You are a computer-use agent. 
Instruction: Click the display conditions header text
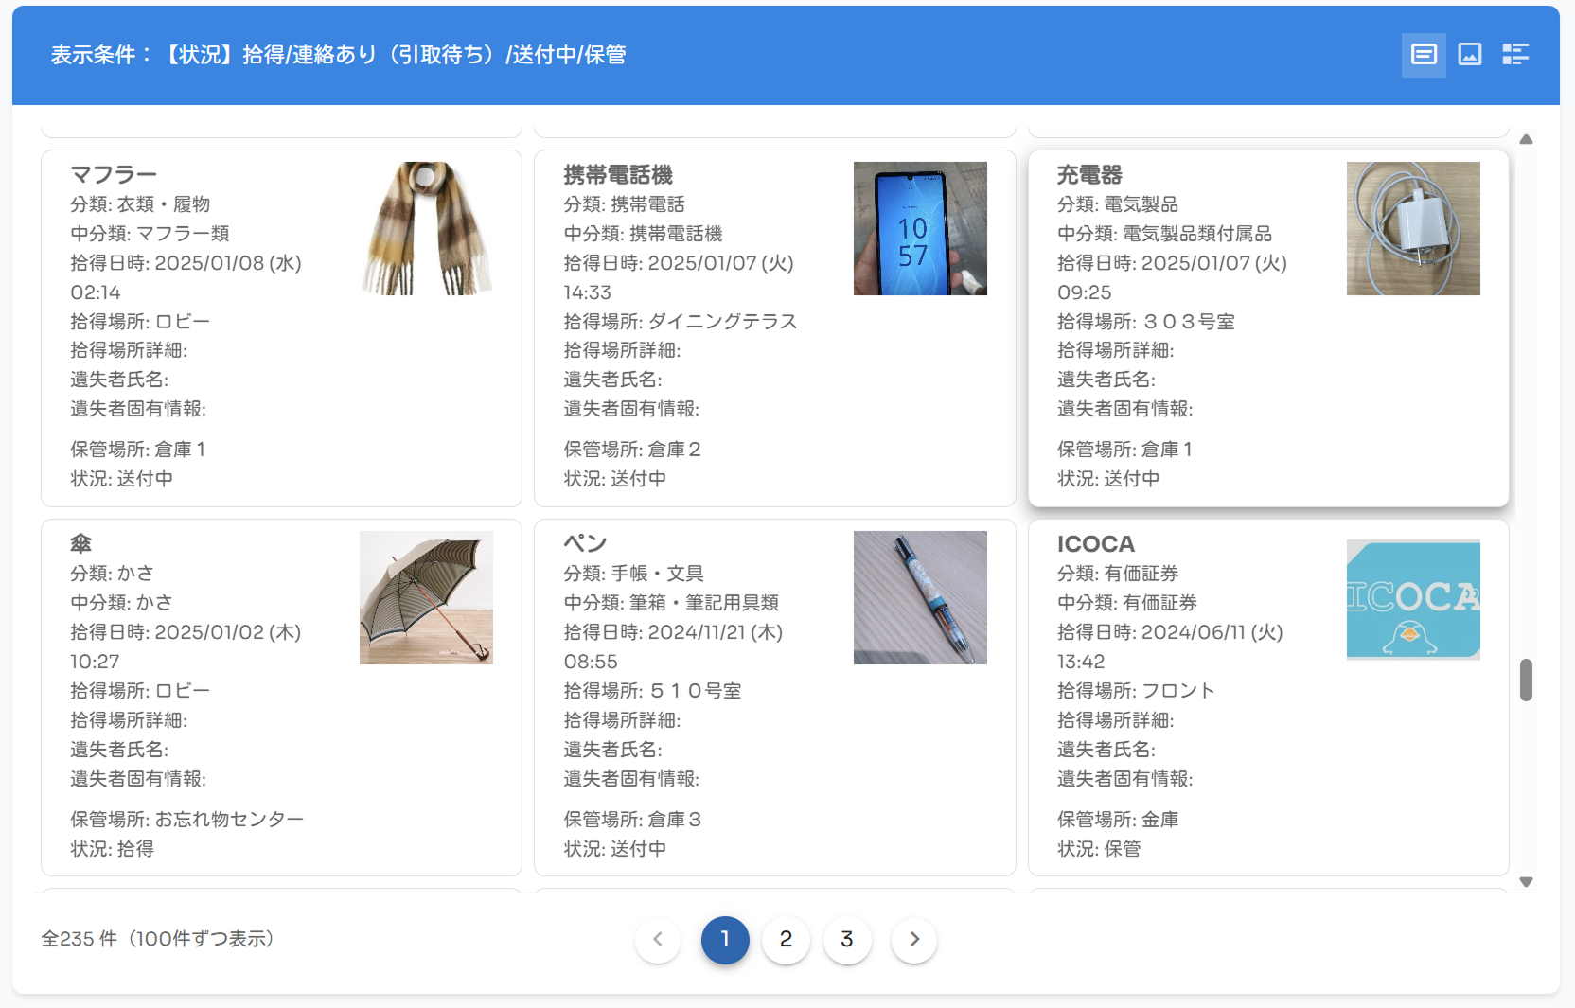(x=338, y=55)
